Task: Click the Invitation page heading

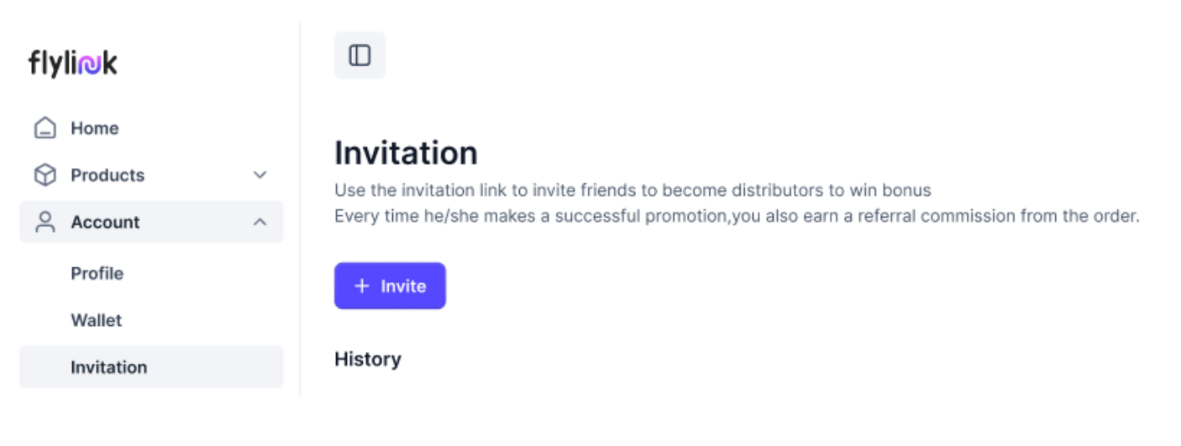Action: pyautogui.click(x=406, y=154)
